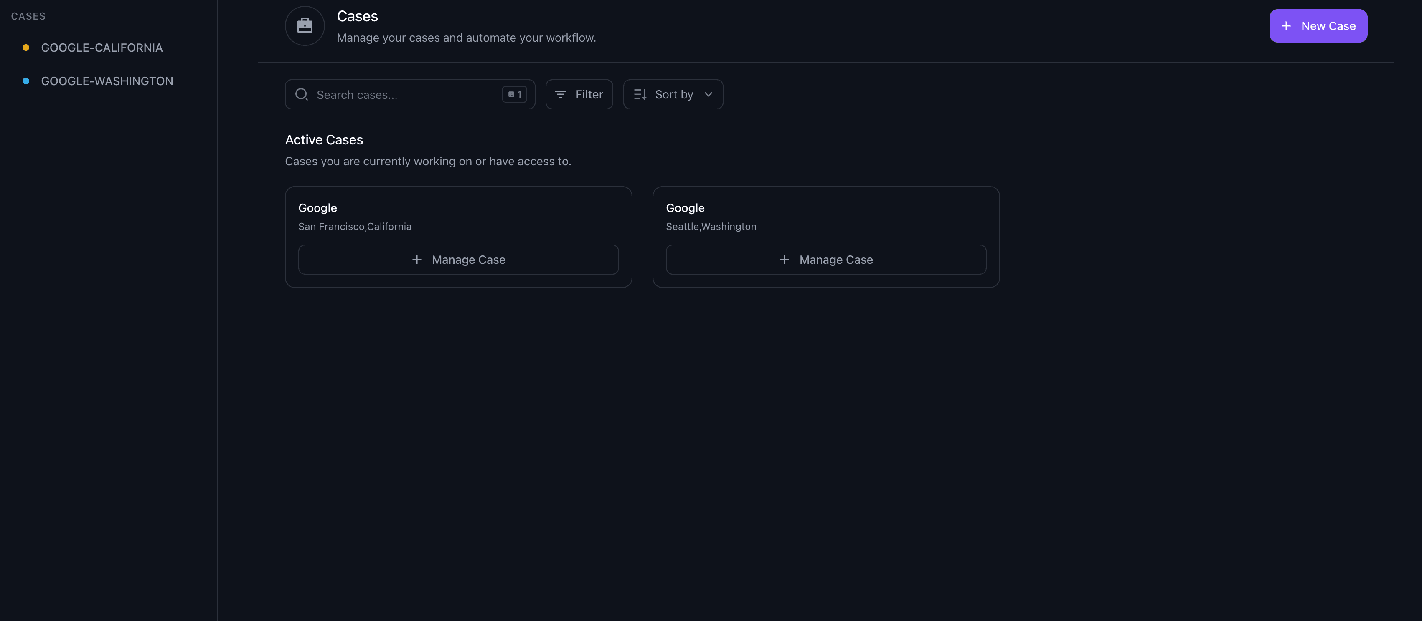Click the sort arrow icon on Sort by

(x=639, y=94)
